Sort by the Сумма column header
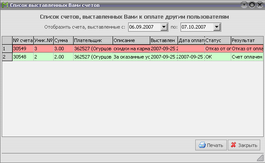Screen dimensions: 265x163 click(x=63, y=40)
